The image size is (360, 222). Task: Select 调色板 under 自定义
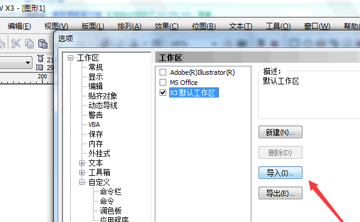[x=110, y=211]
